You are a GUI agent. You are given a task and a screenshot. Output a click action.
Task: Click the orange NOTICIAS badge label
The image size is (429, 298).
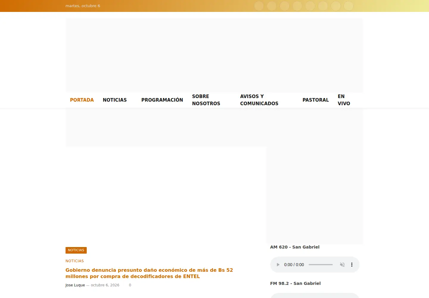point(76,250)
